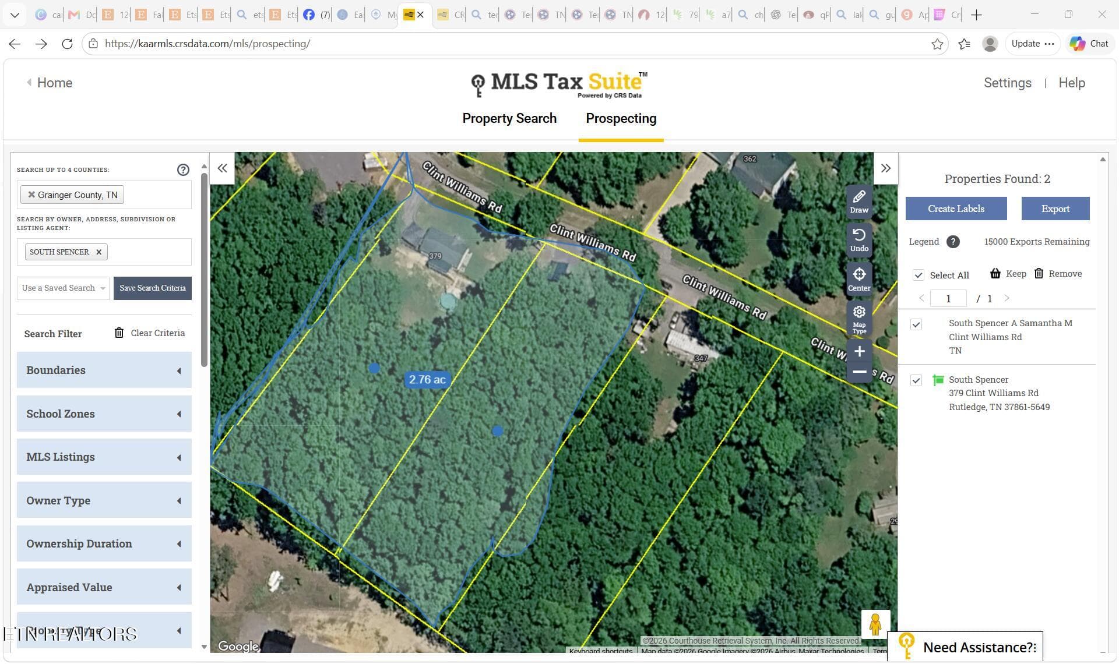The height and width of the screenshot is (664, 1119).
Task: Click the Create Labels button
Action: pyautogui.click(x=956, y=209)
